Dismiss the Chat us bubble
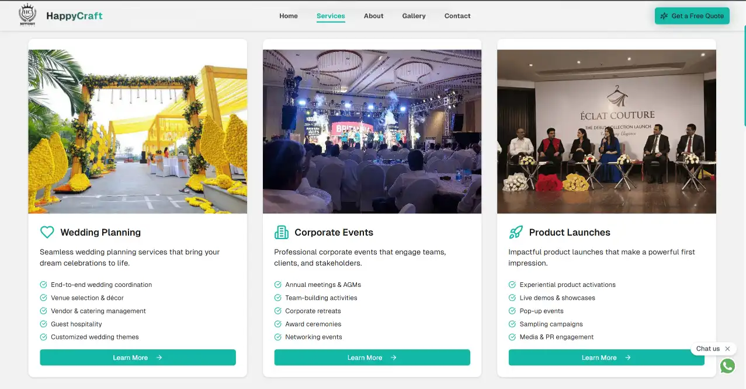 coord(728,348)
